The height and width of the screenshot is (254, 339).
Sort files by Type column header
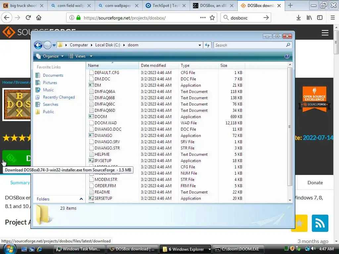(199, 65)
